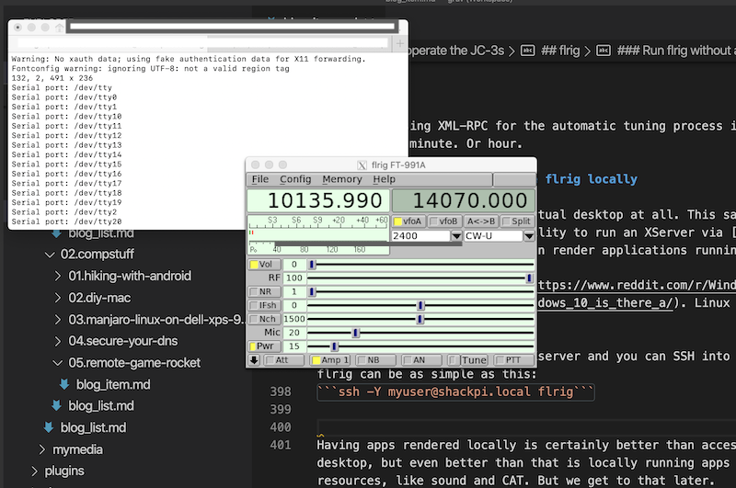
Task: Click the down-arrow icon in flrig's bottom-left corner
Action: point(254,360)
